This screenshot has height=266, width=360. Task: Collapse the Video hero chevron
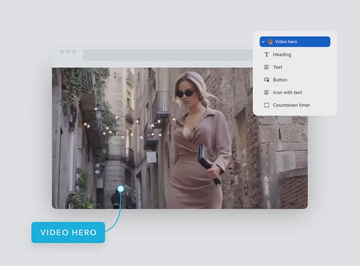click(x=263, y=42)
